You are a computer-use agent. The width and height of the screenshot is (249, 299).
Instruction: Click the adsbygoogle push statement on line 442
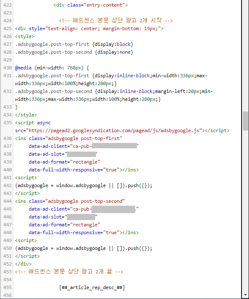click(84, 185)
